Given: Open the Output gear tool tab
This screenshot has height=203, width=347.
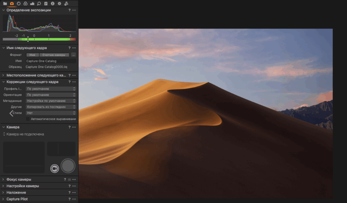Looking at the screenshot, I should pyautogui.click(x=59, y=3).
